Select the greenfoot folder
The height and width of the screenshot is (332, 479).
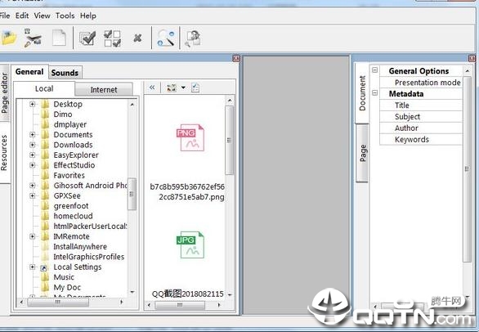pos(71,206)
